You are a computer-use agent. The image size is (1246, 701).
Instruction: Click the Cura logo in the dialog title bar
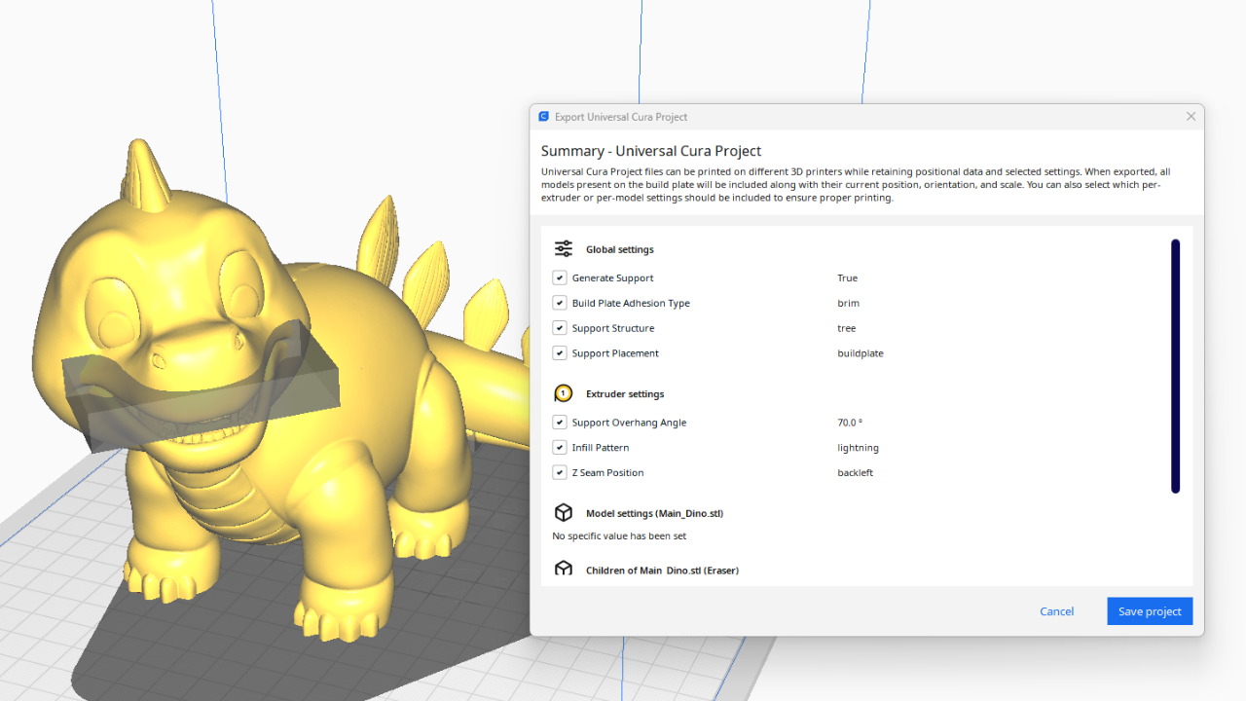[x=543, y=116]
